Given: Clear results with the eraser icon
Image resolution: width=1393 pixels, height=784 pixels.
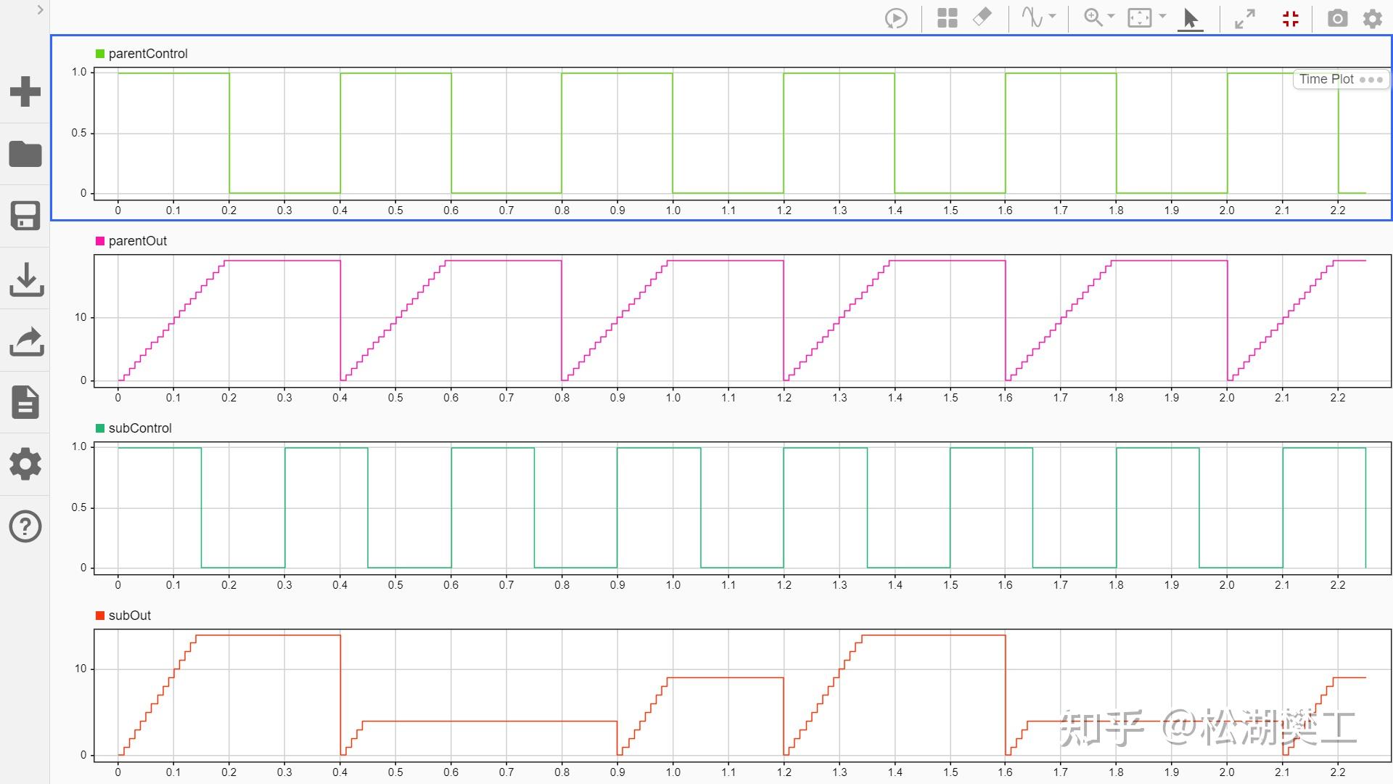Looking at the screenshot, I should tap(982, 18).
